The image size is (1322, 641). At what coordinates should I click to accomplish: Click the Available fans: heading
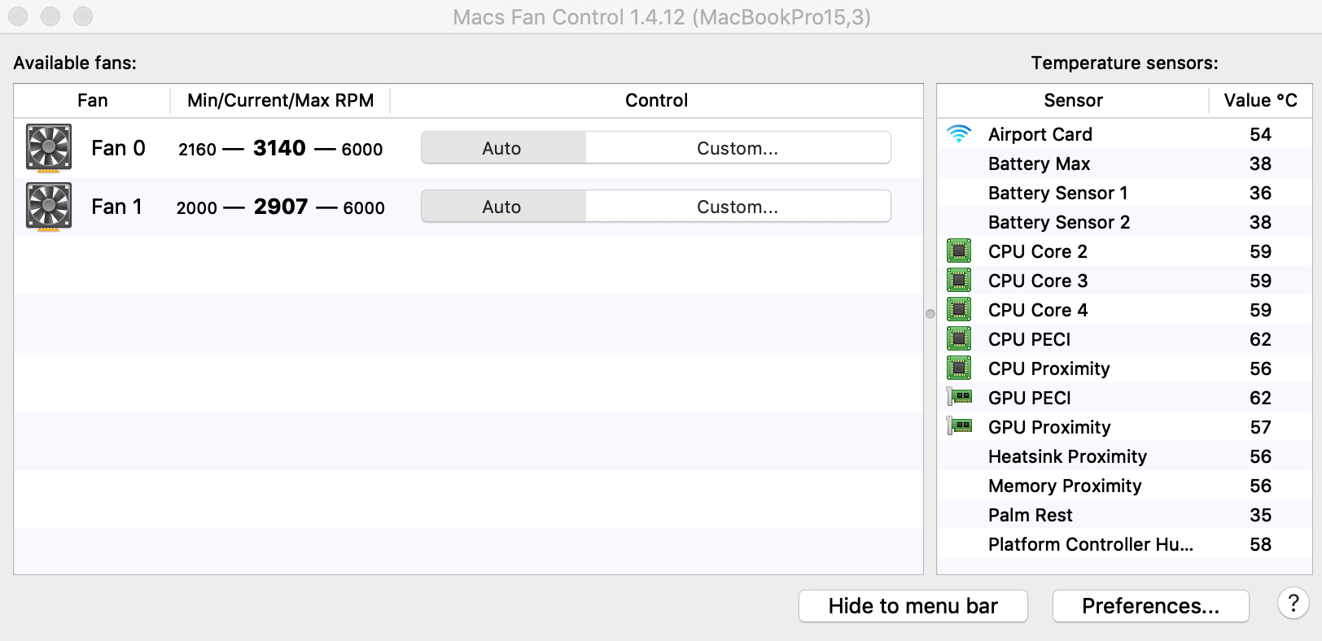coord(75,63)
